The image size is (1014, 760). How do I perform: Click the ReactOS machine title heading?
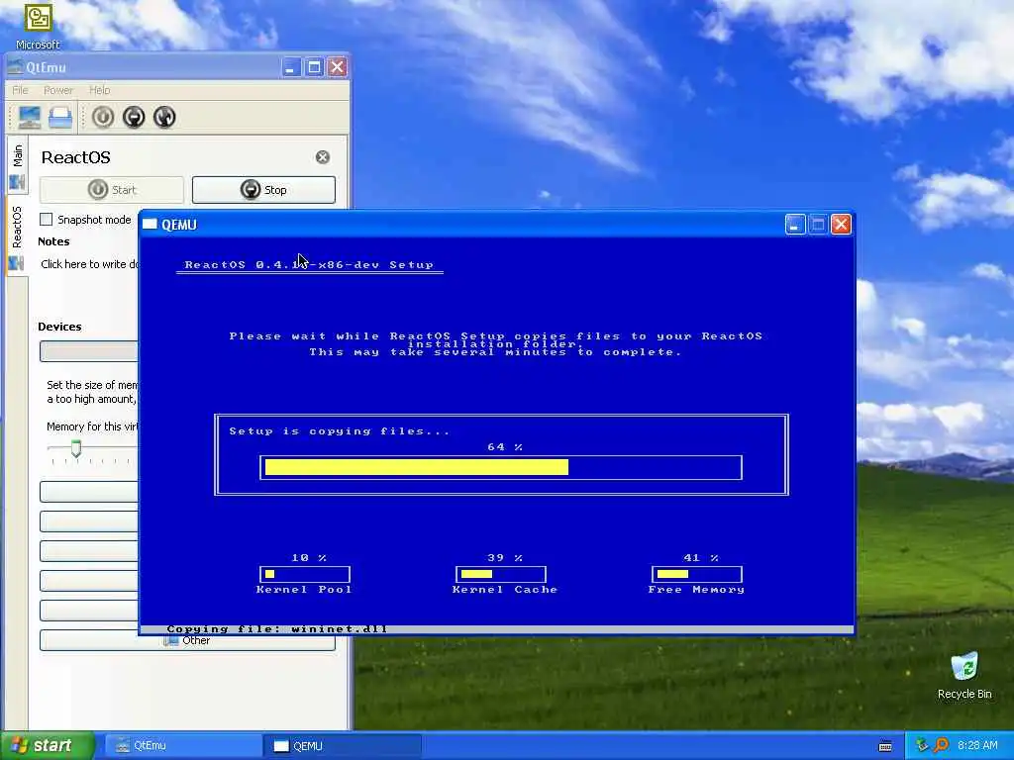(x=75, y=157)
